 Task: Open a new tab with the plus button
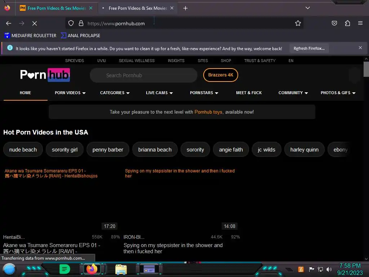[186, 8]
